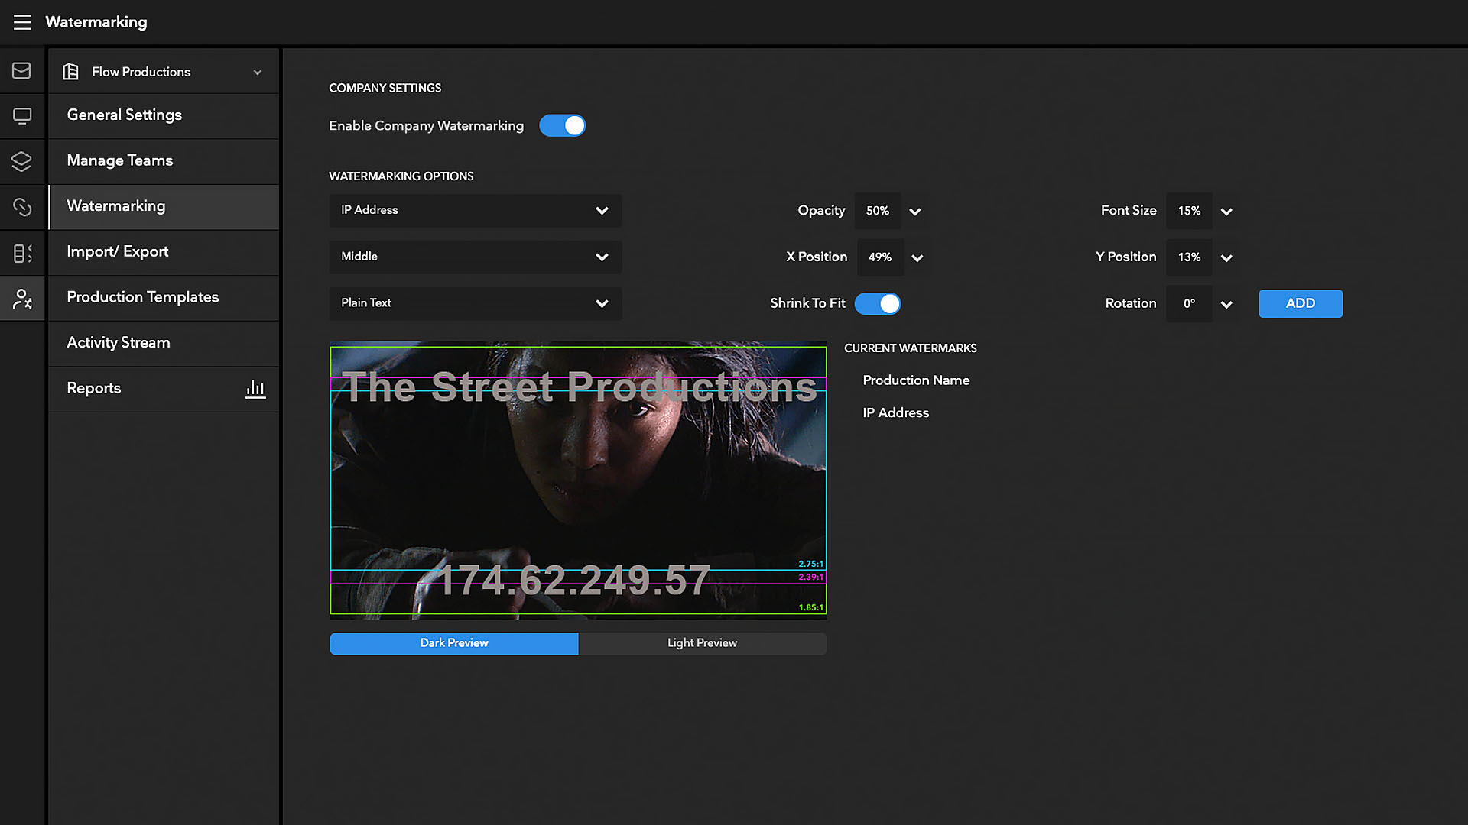Click the mail envelope sidebar icon
1468x825 pixels.
pyautogui.click(x=22, y=71)
